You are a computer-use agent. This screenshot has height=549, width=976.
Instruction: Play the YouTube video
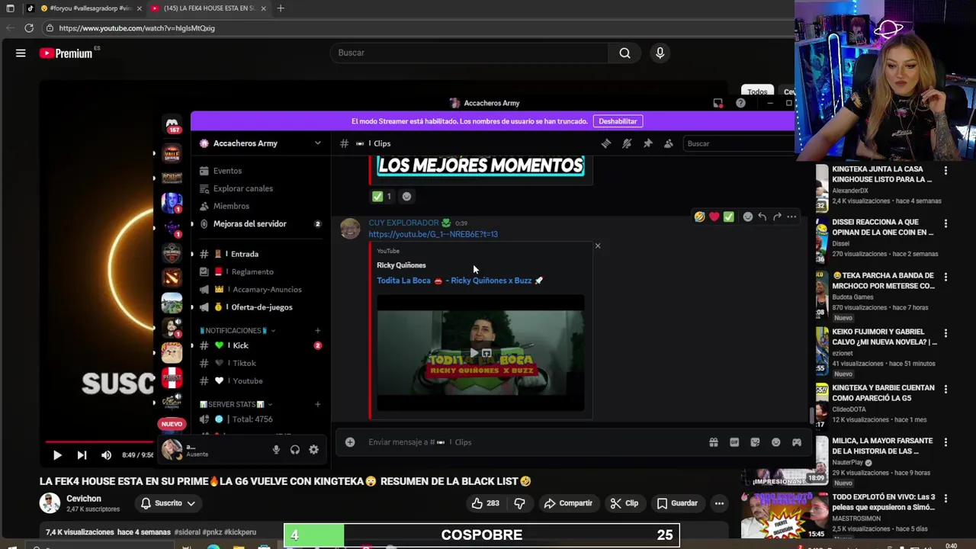tap(57, 455)
